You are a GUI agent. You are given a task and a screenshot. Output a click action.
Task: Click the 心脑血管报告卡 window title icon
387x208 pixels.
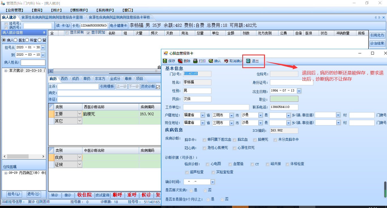tap(166, 53)
